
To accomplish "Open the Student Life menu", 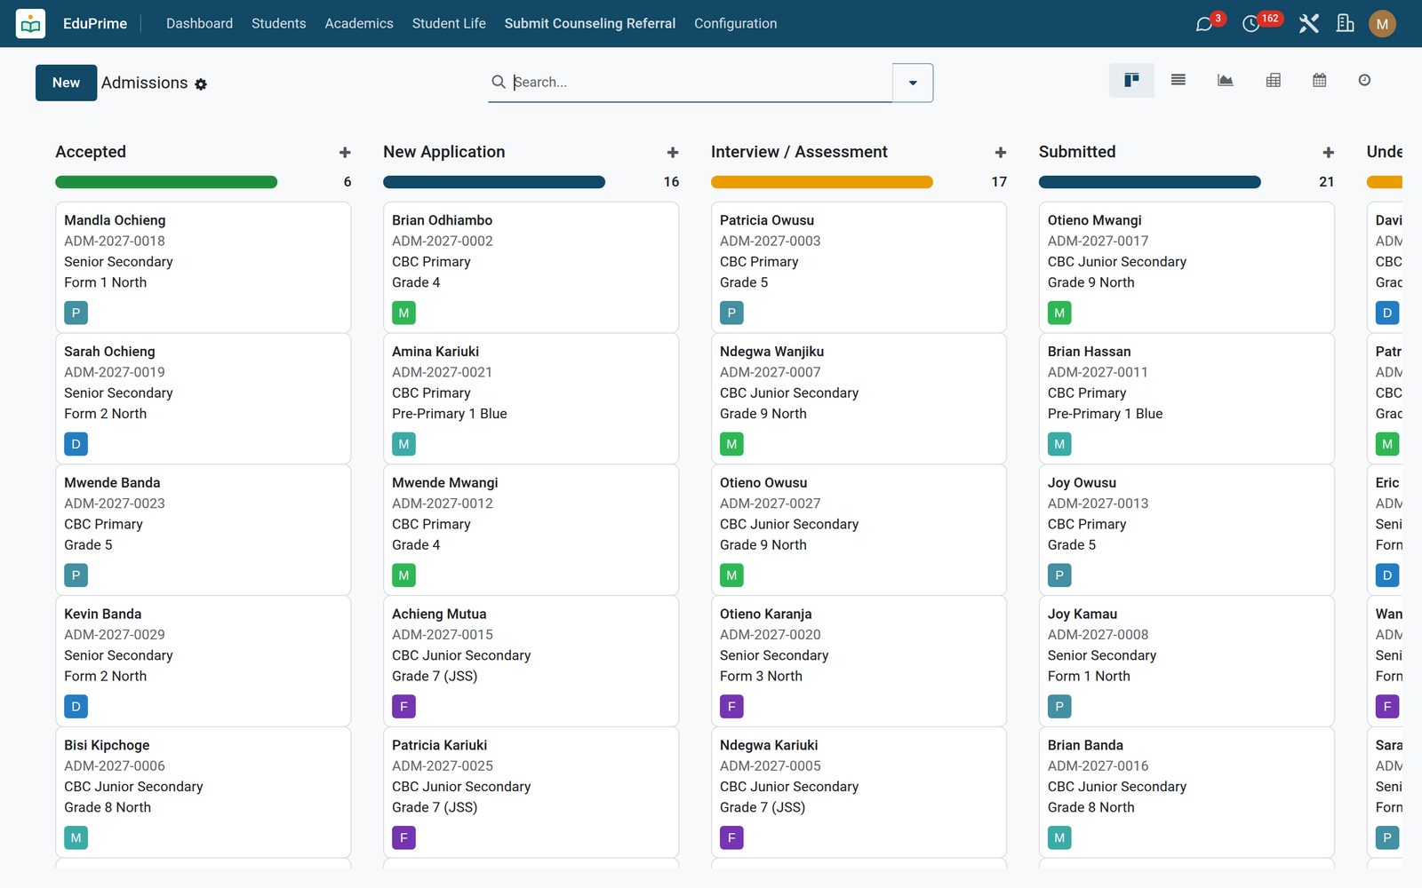I will coord(449,24).
